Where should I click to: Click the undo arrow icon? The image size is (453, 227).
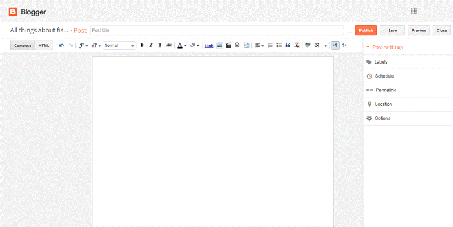[62, 46]
